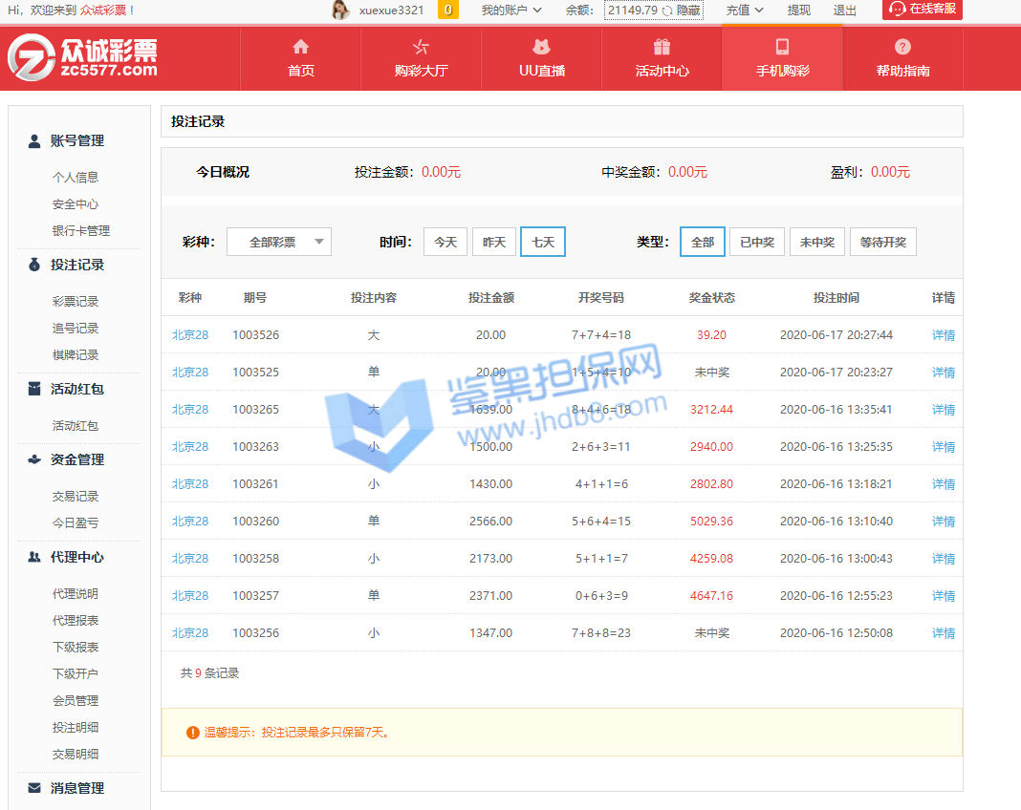Open the UU直播 cat icon
Screen dimensions: 1021x810
[541, 47]
